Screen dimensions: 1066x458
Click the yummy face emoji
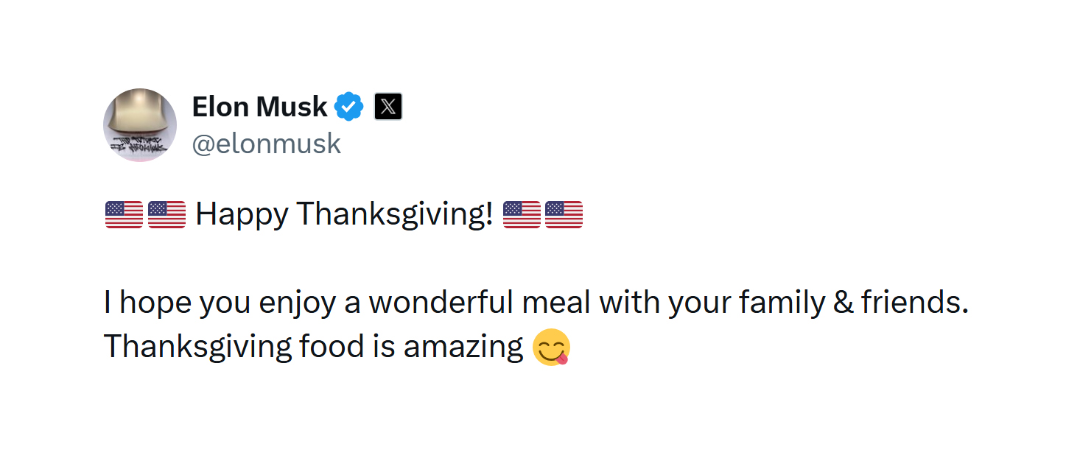tap(551, 348)
